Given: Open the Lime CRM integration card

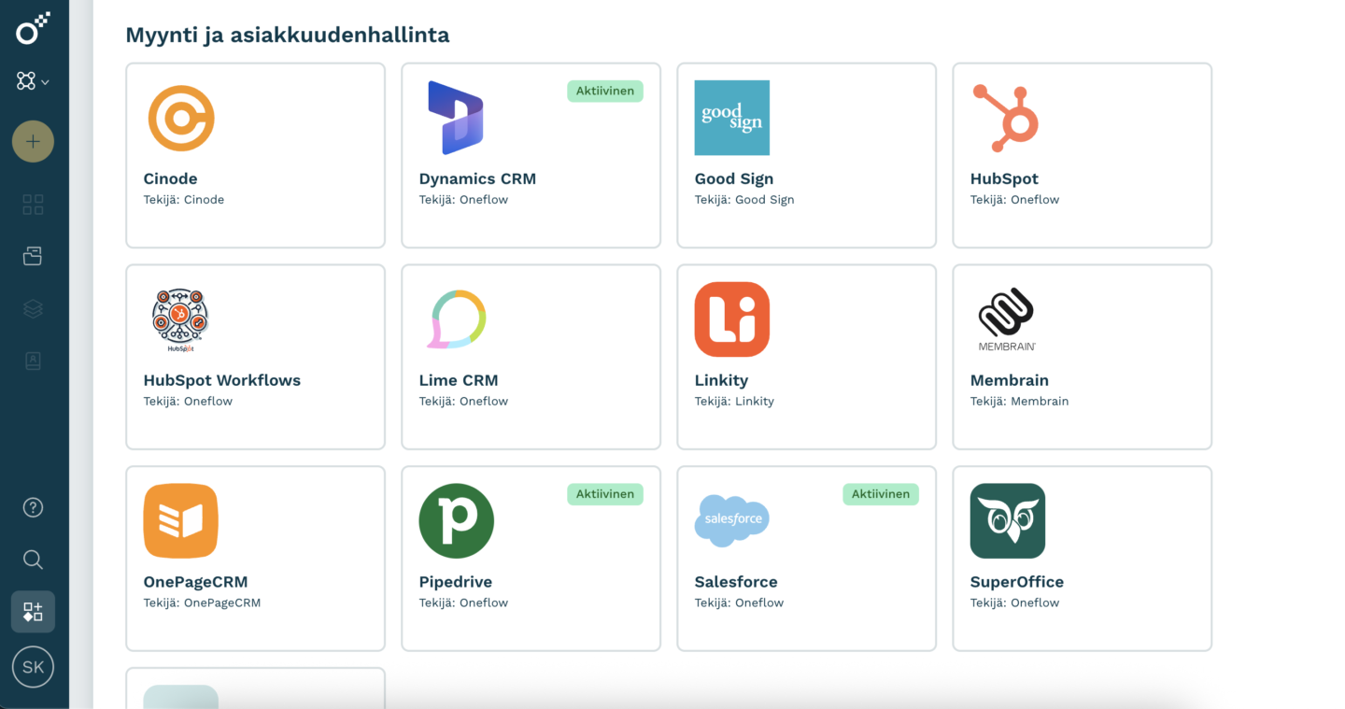Looking at the screenshot, I should [531, 357].
